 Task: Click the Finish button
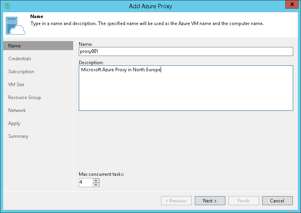243,201
